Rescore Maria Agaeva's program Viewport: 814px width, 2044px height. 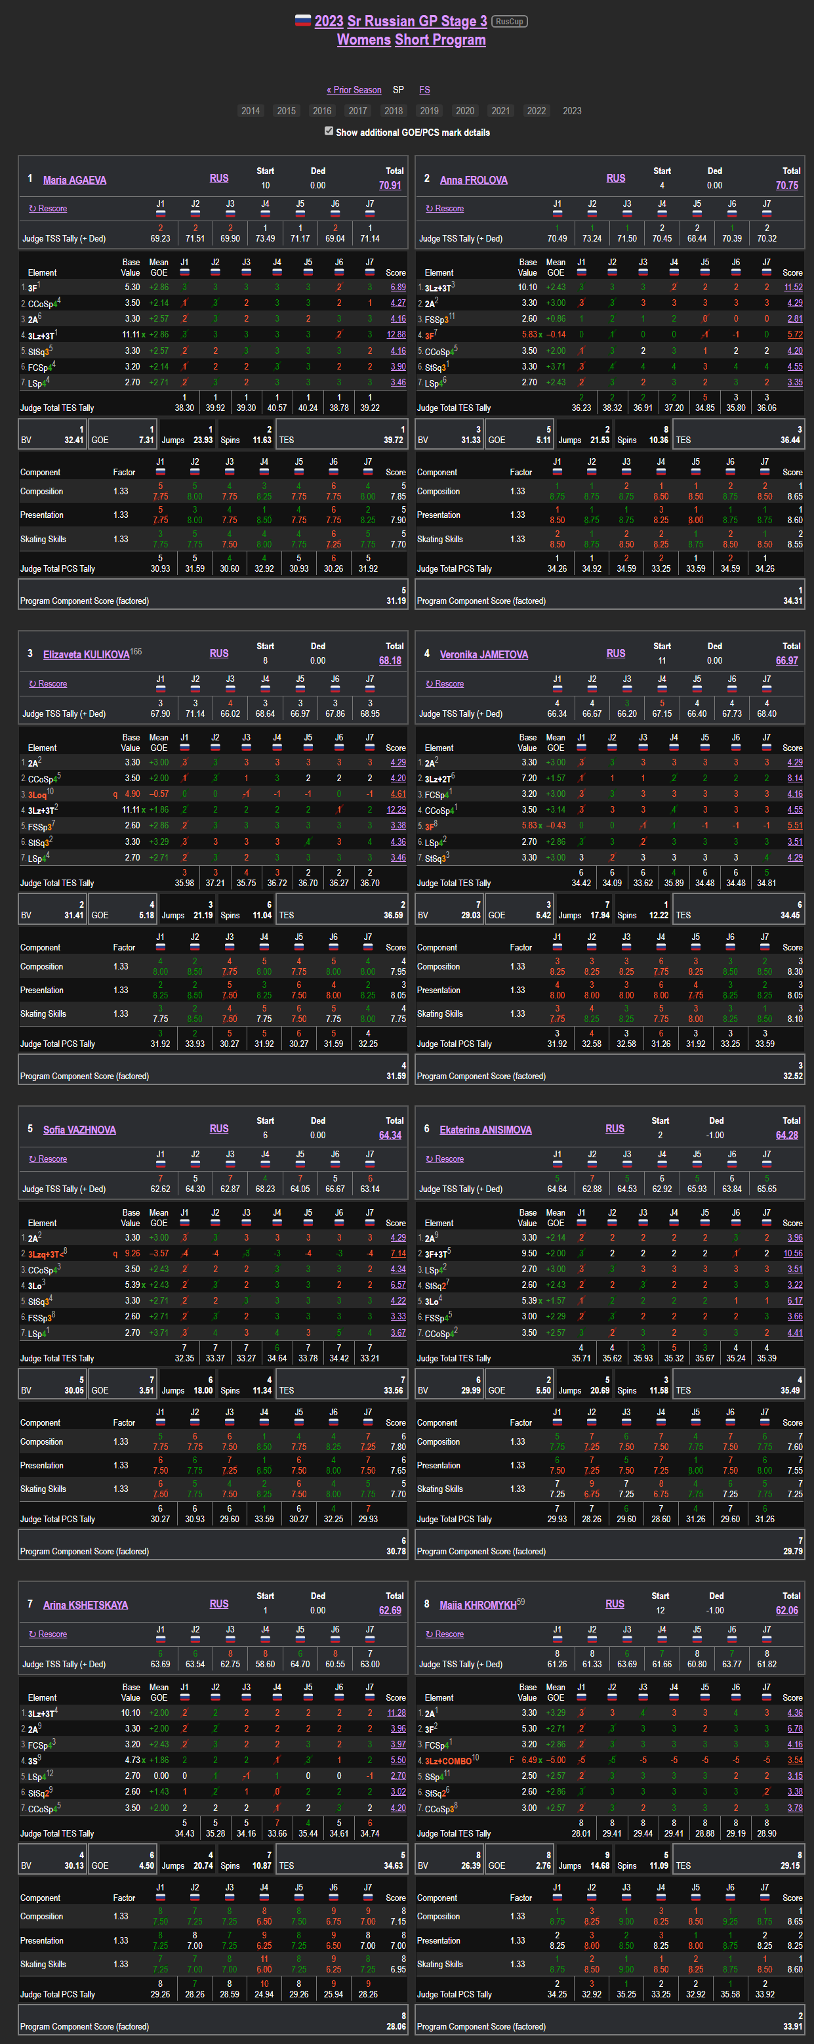pyautogui.click(x=49, y=209)
